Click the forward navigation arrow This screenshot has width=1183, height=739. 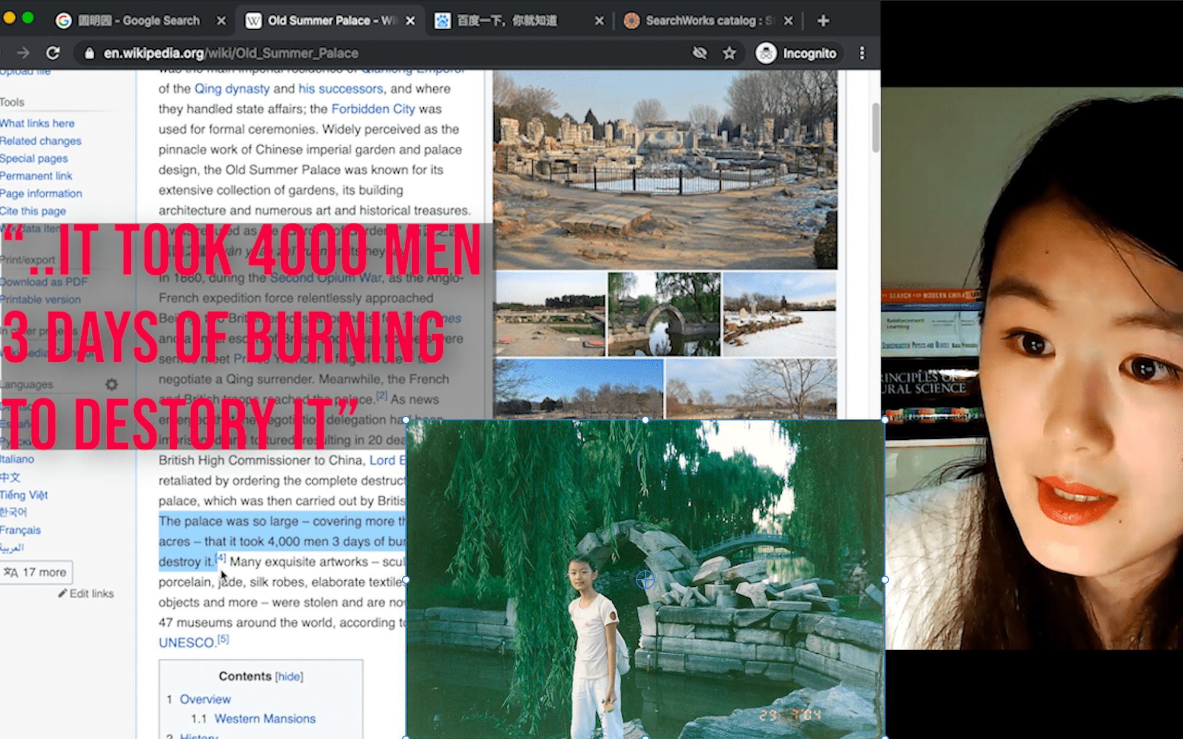click(x=23, y=53)
